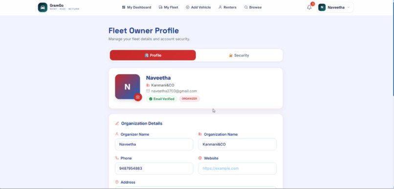
Task: Click the globe icon beside Website label
Action: 200,158
